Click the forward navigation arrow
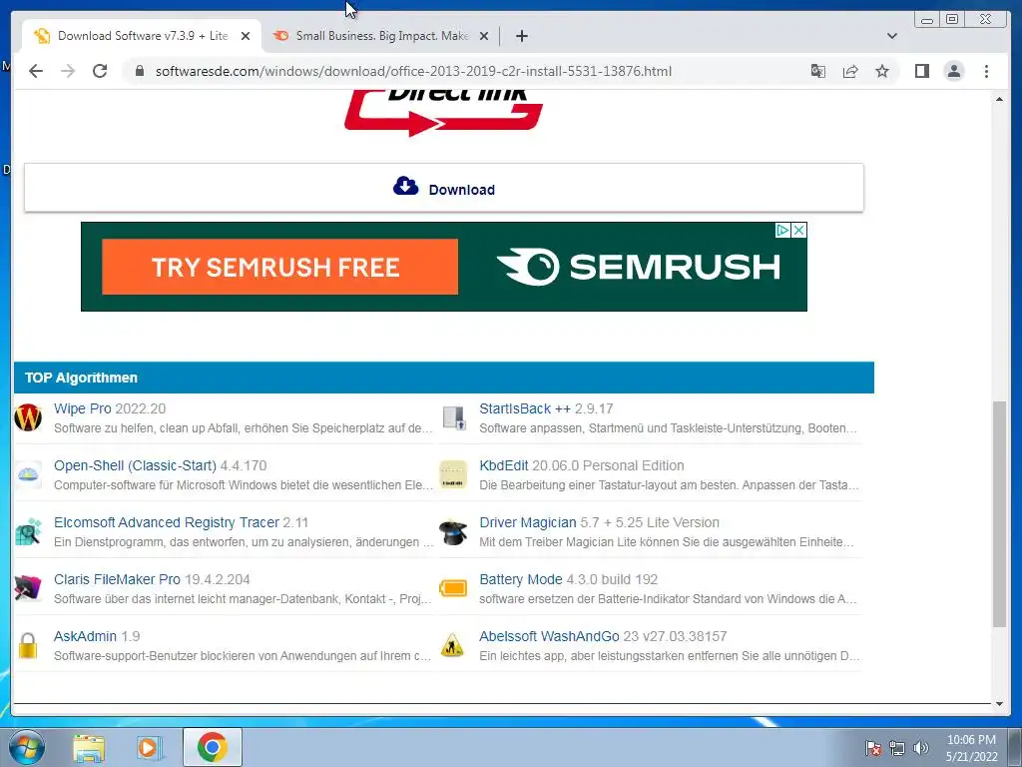Screen dimensions: 1022x767 [68, 71]
